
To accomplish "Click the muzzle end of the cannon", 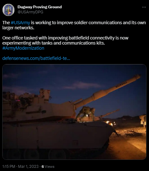I will [137, 77].
